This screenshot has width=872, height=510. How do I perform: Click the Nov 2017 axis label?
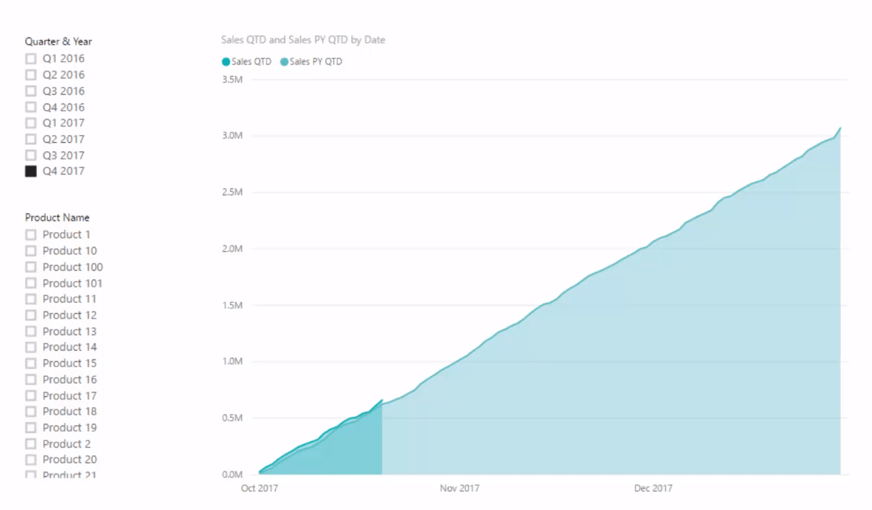(460, 488)
